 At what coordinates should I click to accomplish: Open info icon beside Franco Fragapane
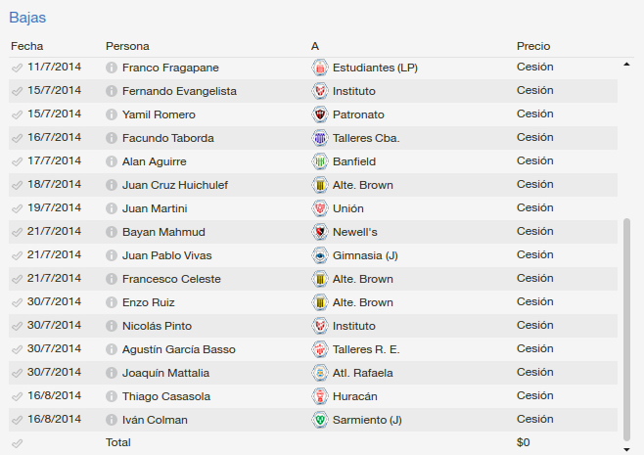tap(112, 68)
